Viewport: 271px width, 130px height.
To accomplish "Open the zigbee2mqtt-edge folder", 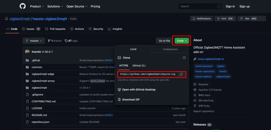I will pyautogui.click(x=43, y=74).
